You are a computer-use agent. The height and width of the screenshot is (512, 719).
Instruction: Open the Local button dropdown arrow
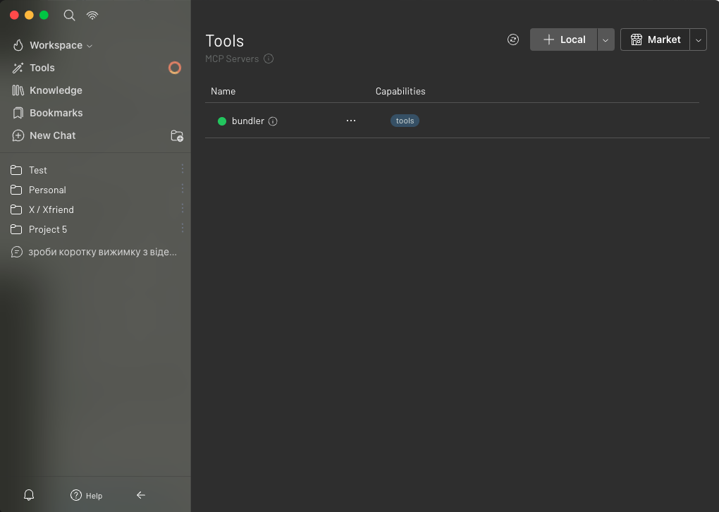pyautogui.click(x=606, y=40)
